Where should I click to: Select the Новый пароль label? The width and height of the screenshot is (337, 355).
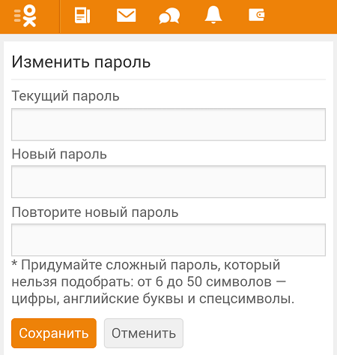(59, 155)
